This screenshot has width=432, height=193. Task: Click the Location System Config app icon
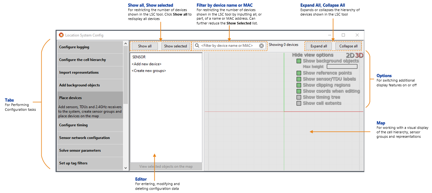[61, 35]
